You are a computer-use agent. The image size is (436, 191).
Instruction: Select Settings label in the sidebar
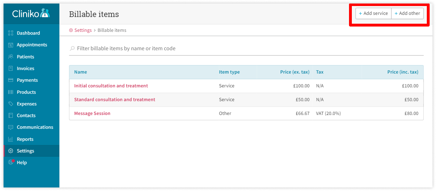[x=25, y=151]
